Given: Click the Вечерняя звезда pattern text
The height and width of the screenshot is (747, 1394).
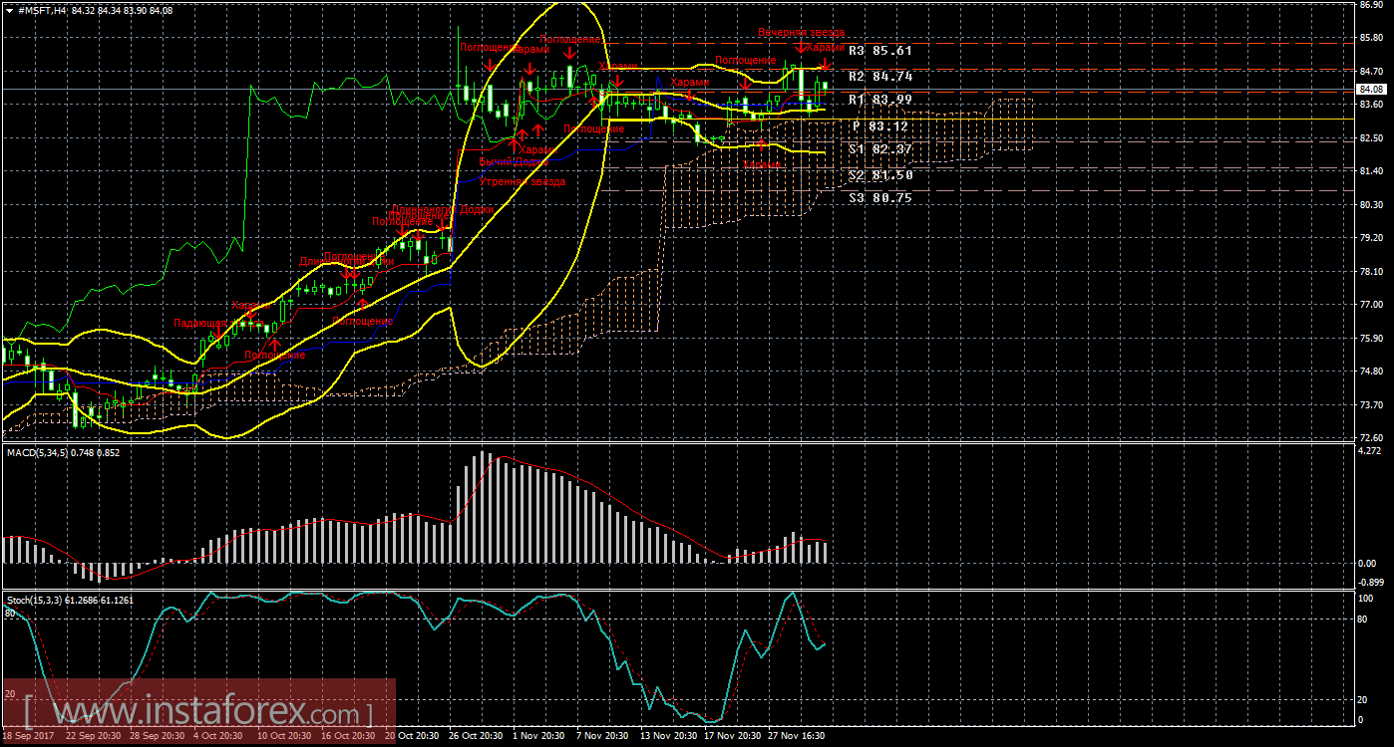Looking at the screenshot, I should tap(801, 33).
